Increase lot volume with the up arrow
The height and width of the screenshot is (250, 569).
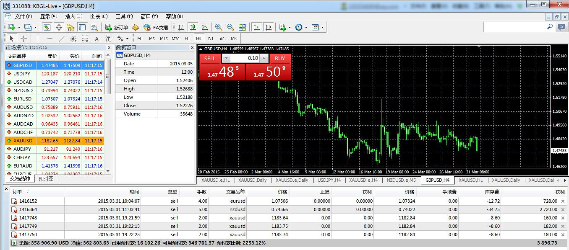264,58
